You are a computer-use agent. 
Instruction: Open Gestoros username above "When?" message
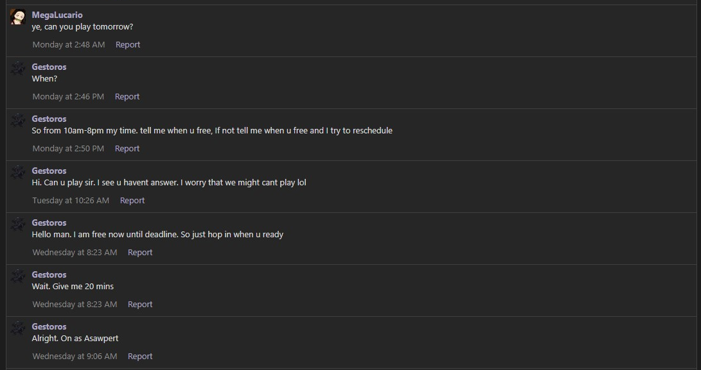(x=49, y=67)
